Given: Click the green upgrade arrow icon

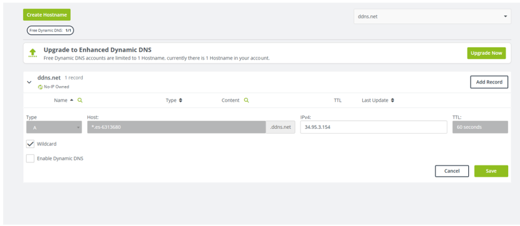Looking at the screenshot, I should (x=33, y=53).
